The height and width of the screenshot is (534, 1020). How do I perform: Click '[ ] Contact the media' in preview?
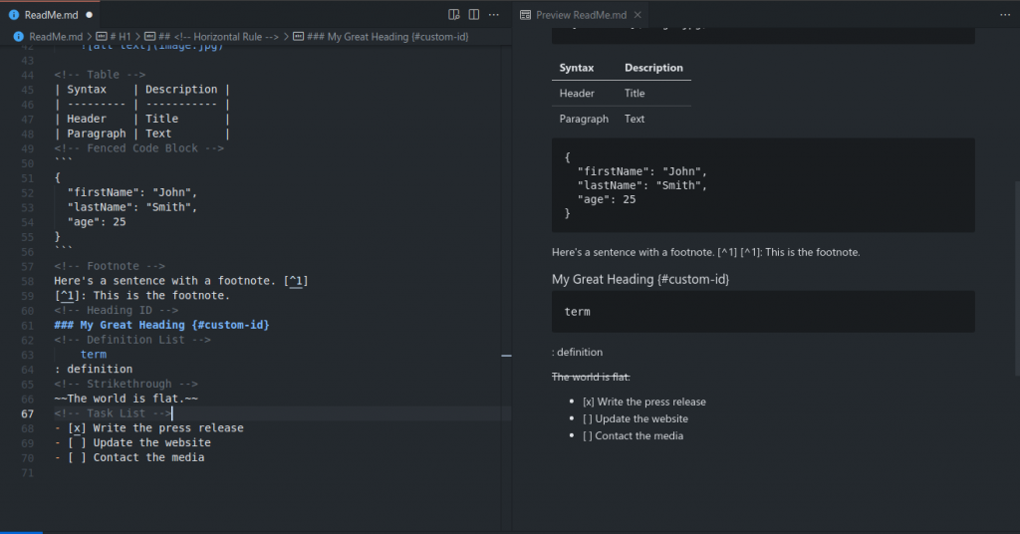click(x=633, y=435)
